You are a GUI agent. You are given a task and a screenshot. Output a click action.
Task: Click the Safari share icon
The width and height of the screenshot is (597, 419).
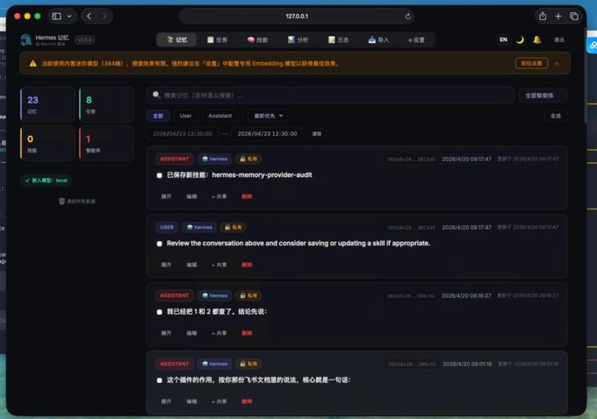point(543,16)
